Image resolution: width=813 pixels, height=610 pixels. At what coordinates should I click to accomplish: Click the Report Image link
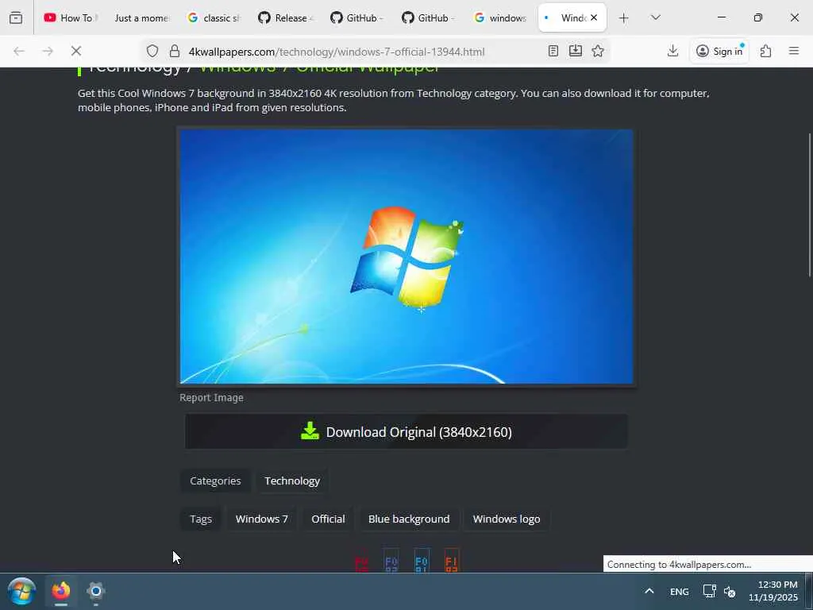coord(211,397)
